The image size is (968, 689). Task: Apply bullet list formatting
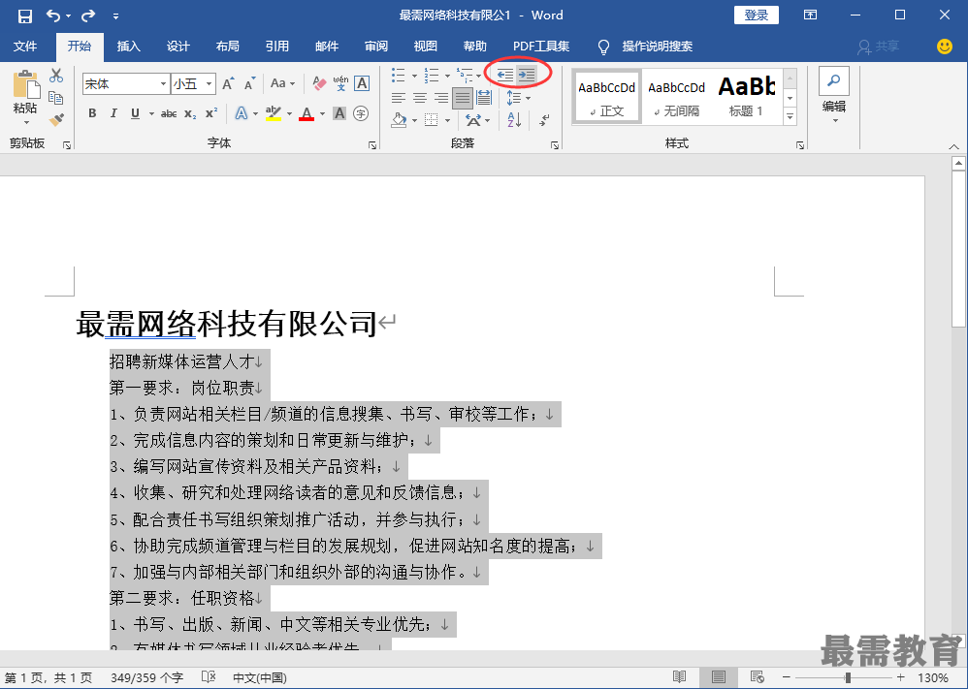(399, 76)
